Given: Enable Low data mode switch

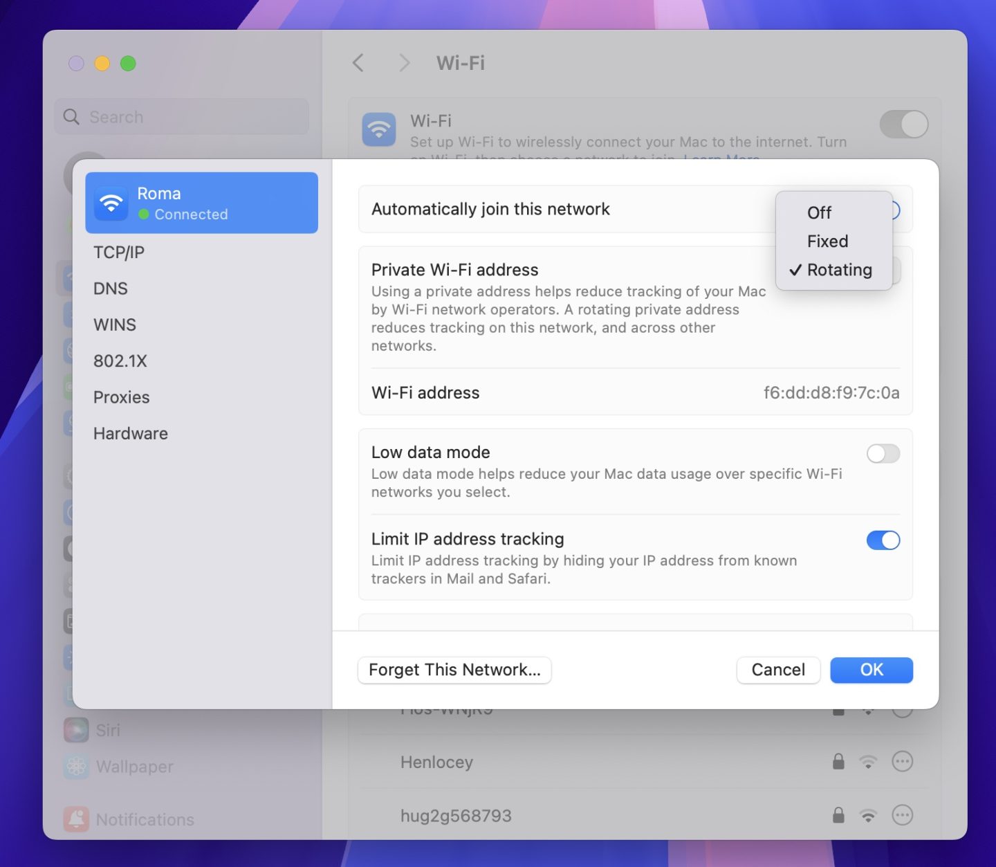Looking at the screenshot, I should click(883, 454).
